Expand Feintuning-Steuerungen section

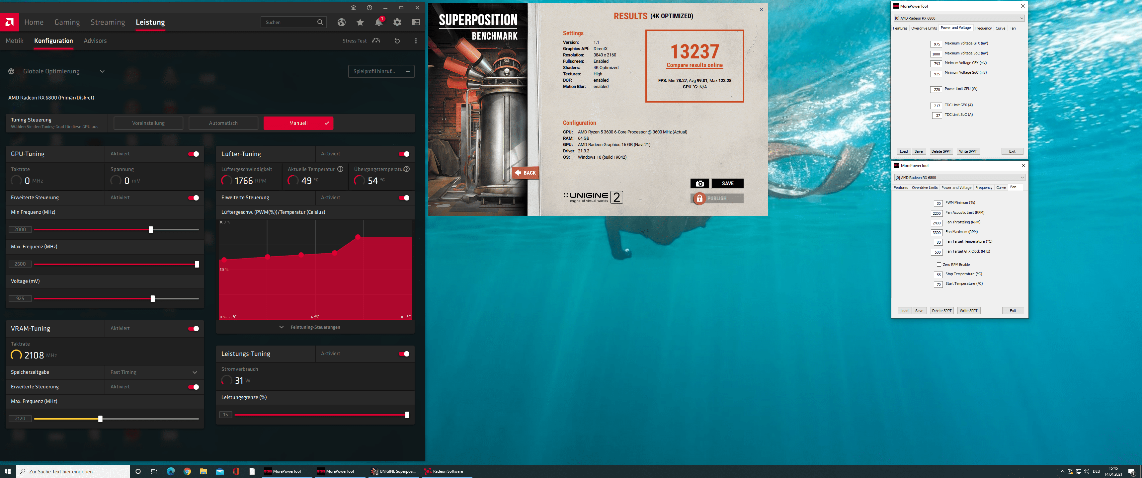coord(315,327)
